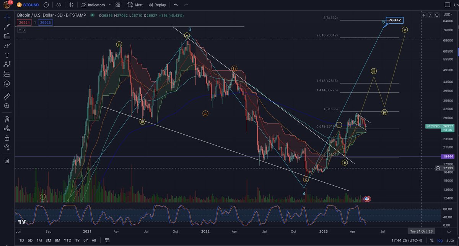Open the emoji icons tool

7,84
